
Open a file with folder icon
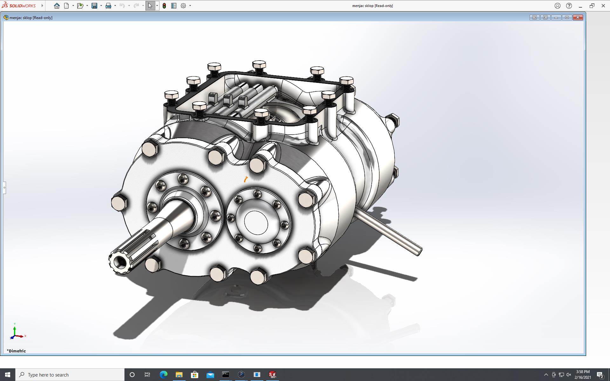[80, 6]
